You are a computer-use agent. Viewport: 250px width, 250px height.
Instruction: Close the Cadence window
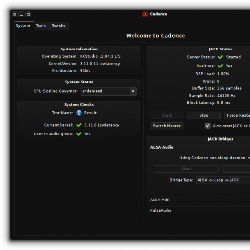coord(15,14)
